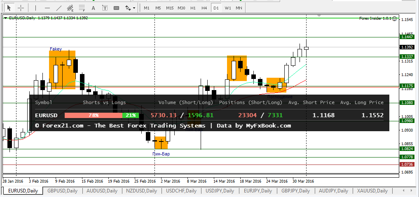Image resolution: width=419 pixels, height=197 pixels.
Task: Click the gray chart shift triangle marker
Action: [319, 16]
